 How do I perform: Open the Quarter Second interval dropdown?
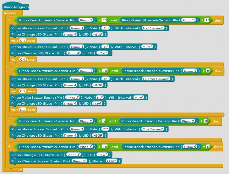click(156, 79)
